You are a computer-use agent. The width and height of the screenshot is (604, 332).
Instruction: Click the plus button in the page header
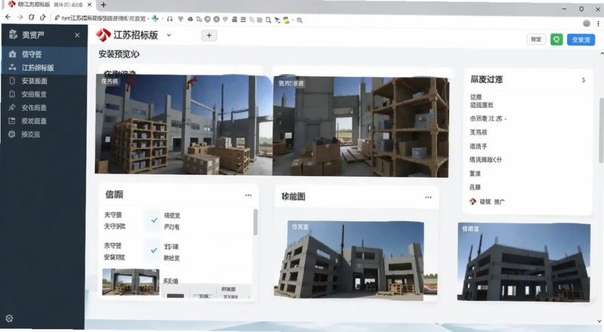[x=209, y=35]
